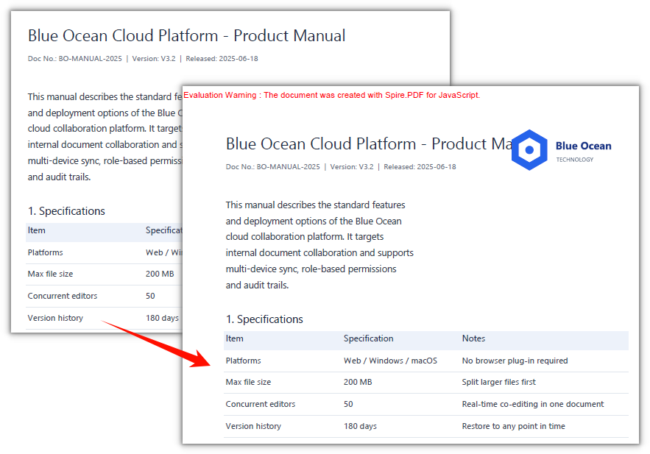Click the Blue Ocean brand name text
The height and width of the screenshot is (454, 650).
(x=583, y=146)
